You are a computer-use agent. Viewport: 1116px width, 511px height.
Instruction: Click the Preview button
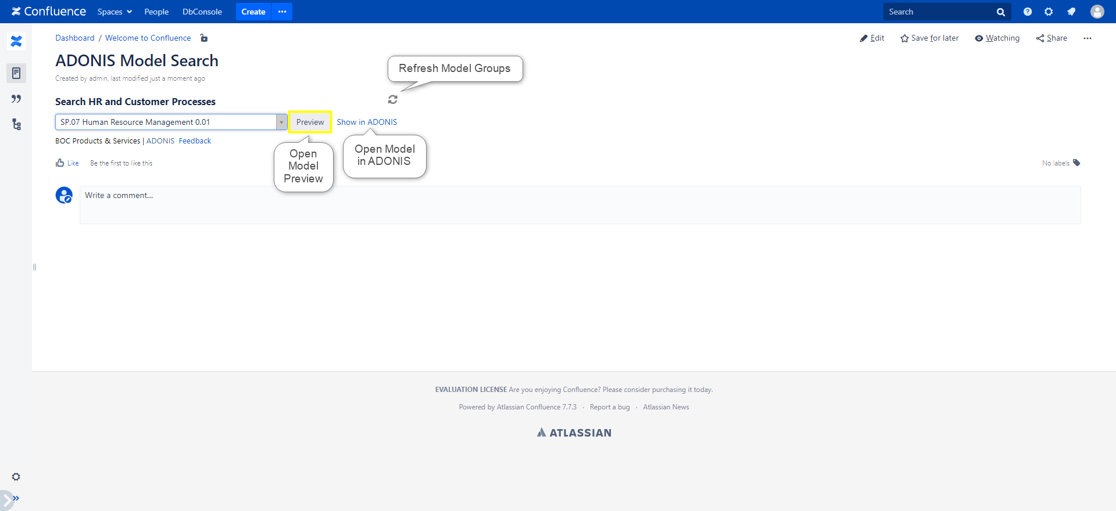click(x=310, y=122)
